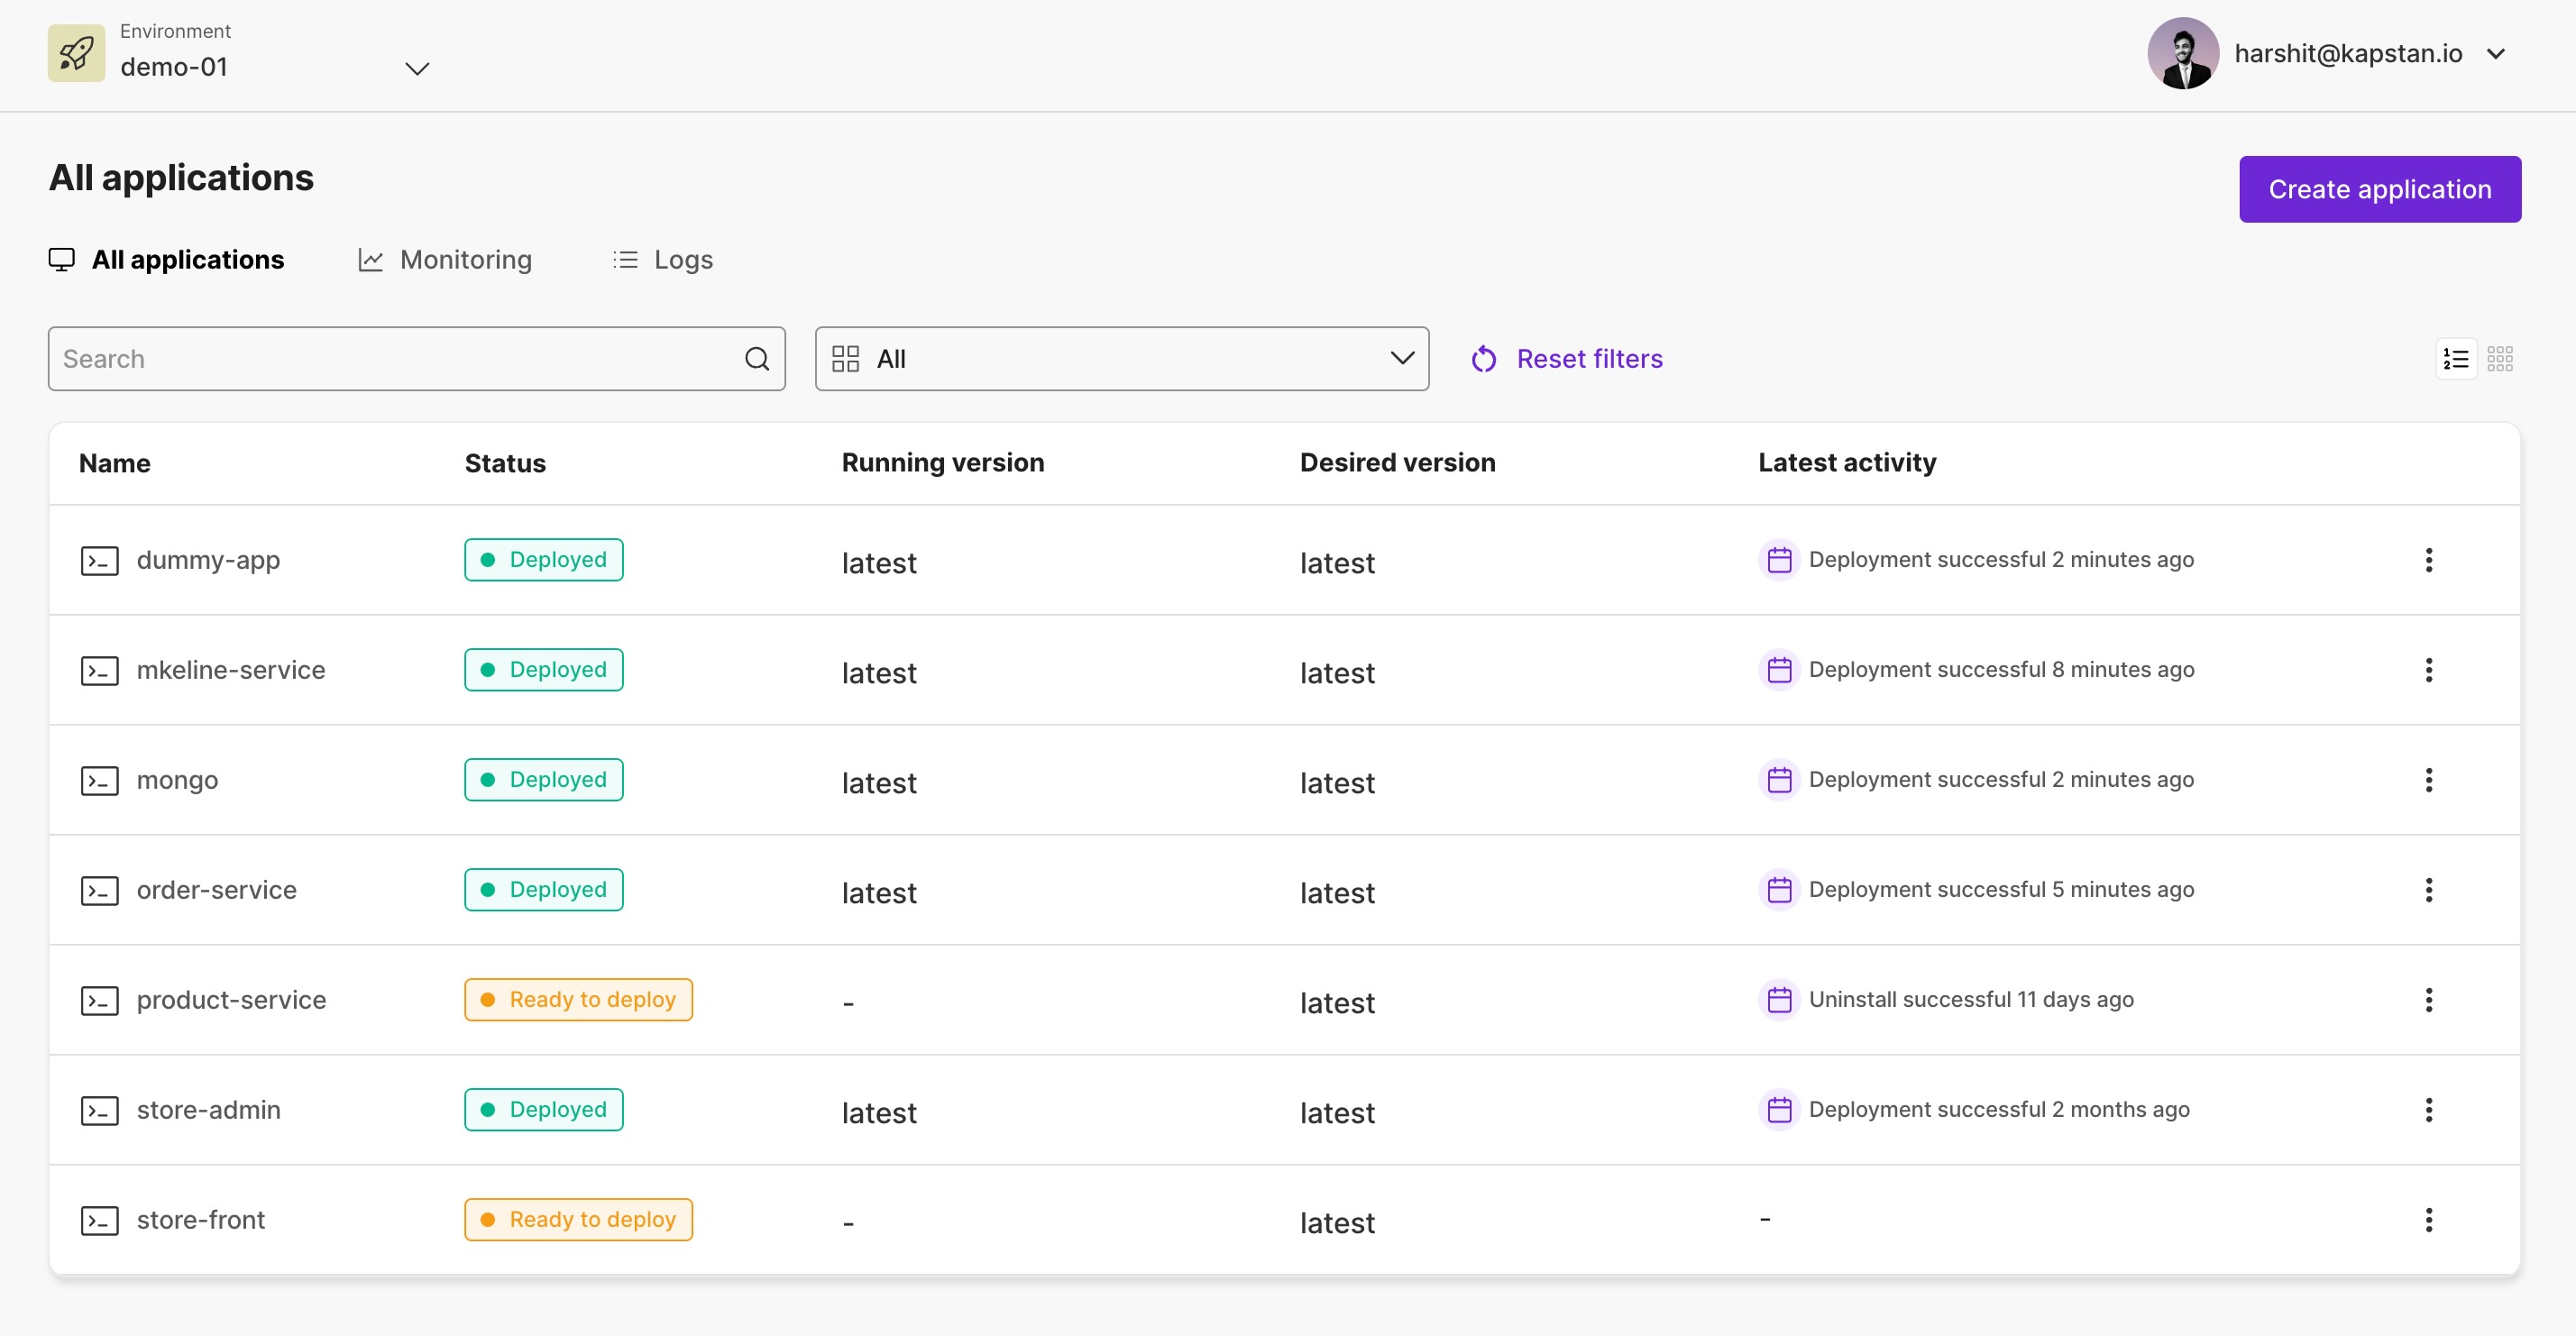Click the Desired version column header
Screen dimensions: 2576x1336
1397,463
